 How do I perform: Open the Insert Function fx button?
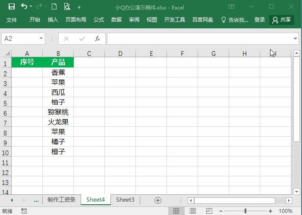[x=98, y=39]
